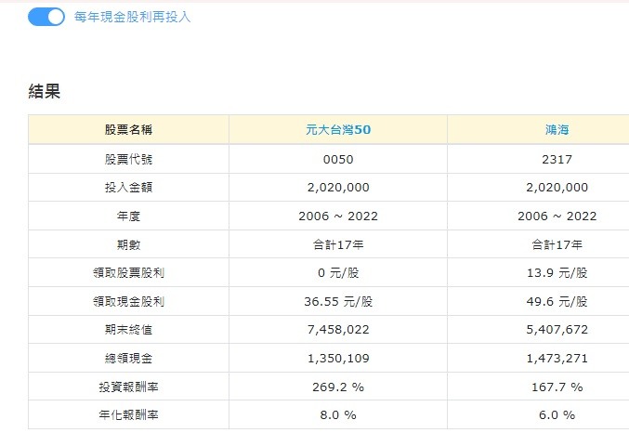Click the 期數 row label
Image resolution: width=629 pixels, height=433 pixels.
click(128, 244)
